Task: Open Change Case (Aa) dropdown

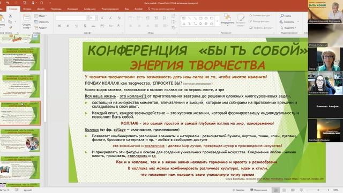Action: (111, 26)
